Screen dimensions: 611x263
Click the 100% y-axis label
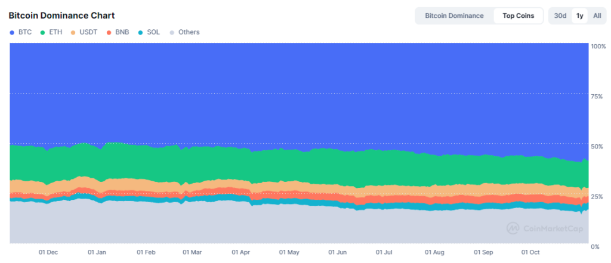(x=597, y=47)
